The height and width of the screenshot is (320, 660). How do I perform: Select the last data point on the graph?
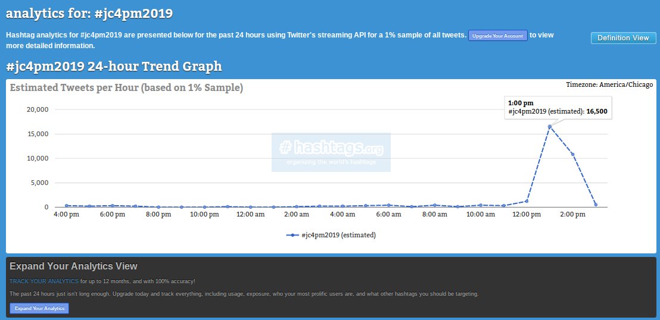(x=596, y=205)
